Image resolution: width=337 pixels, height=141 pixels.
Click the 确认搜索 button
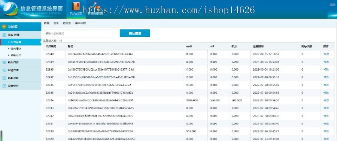pos(135,33)
